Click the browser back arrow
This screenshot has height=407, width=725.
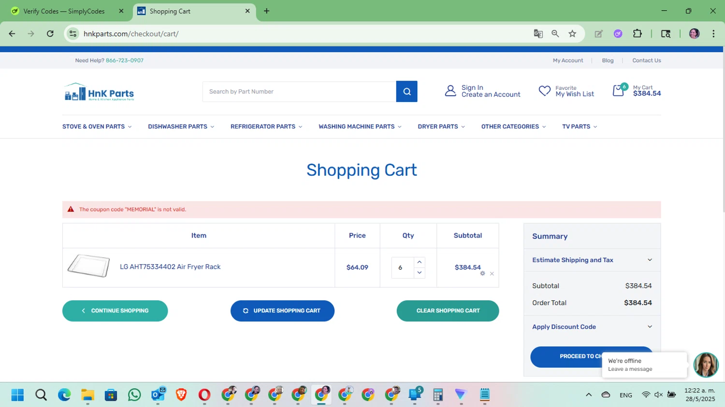pyautogui.click(x=12, y=34)
